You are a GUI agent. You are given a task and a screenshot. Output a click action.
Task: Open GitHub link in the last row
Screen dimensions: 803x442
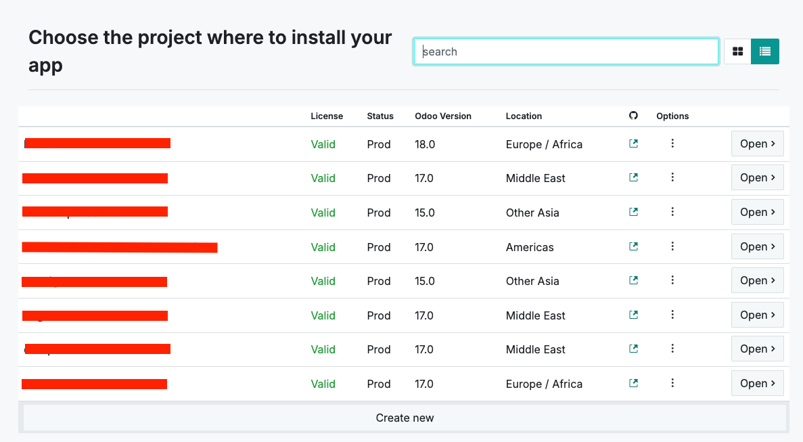tap(633, 383)
